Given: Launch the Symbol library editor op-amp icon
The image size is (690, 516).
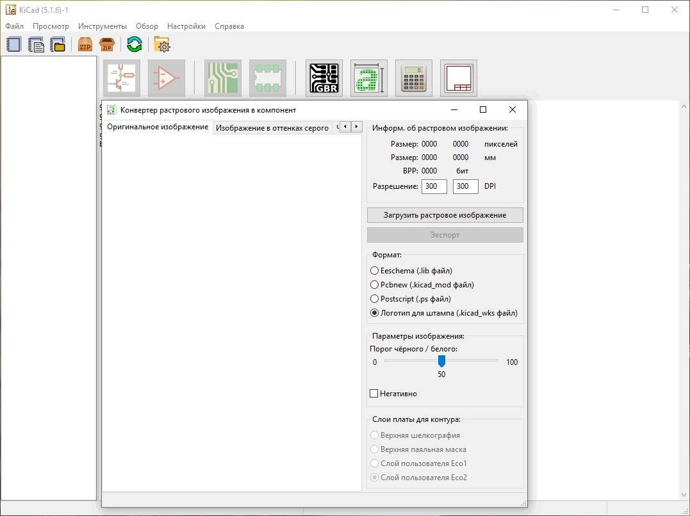Looking at the screenshot, I should [167, 78].
